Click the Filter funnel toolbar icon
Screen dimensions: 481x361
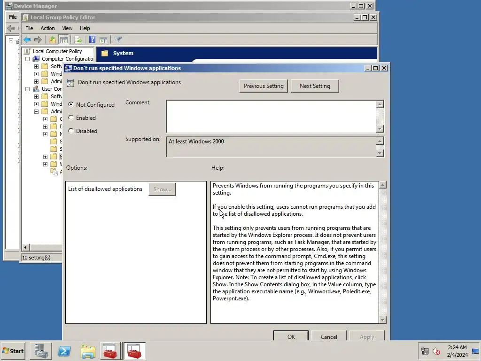pyautogui.click(x=118, y=39)
